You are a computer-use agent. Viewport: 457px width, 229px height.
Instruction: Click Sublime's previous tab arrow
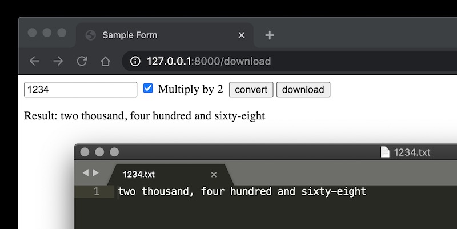[x=86, y=173]
